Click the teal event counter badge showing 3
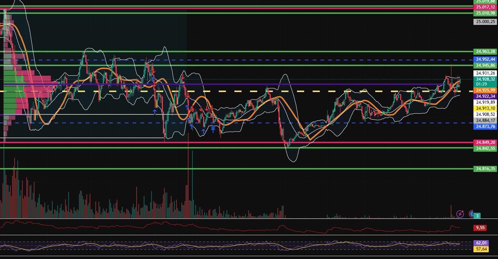The image size is (498, 259). (477, 216)
